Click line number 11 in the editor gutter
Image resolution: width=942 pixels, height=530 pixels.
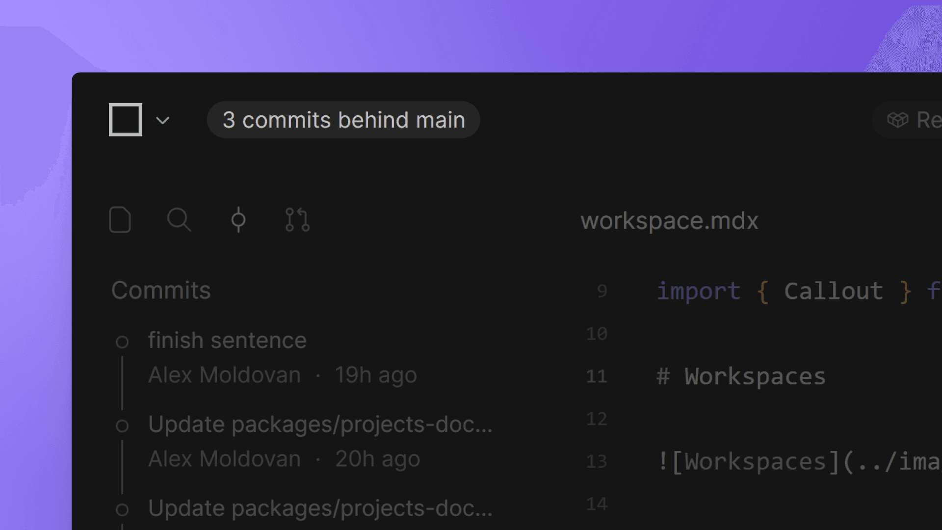point(596,376)
